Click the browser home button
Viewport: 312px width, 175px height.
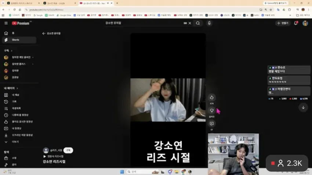20,10
